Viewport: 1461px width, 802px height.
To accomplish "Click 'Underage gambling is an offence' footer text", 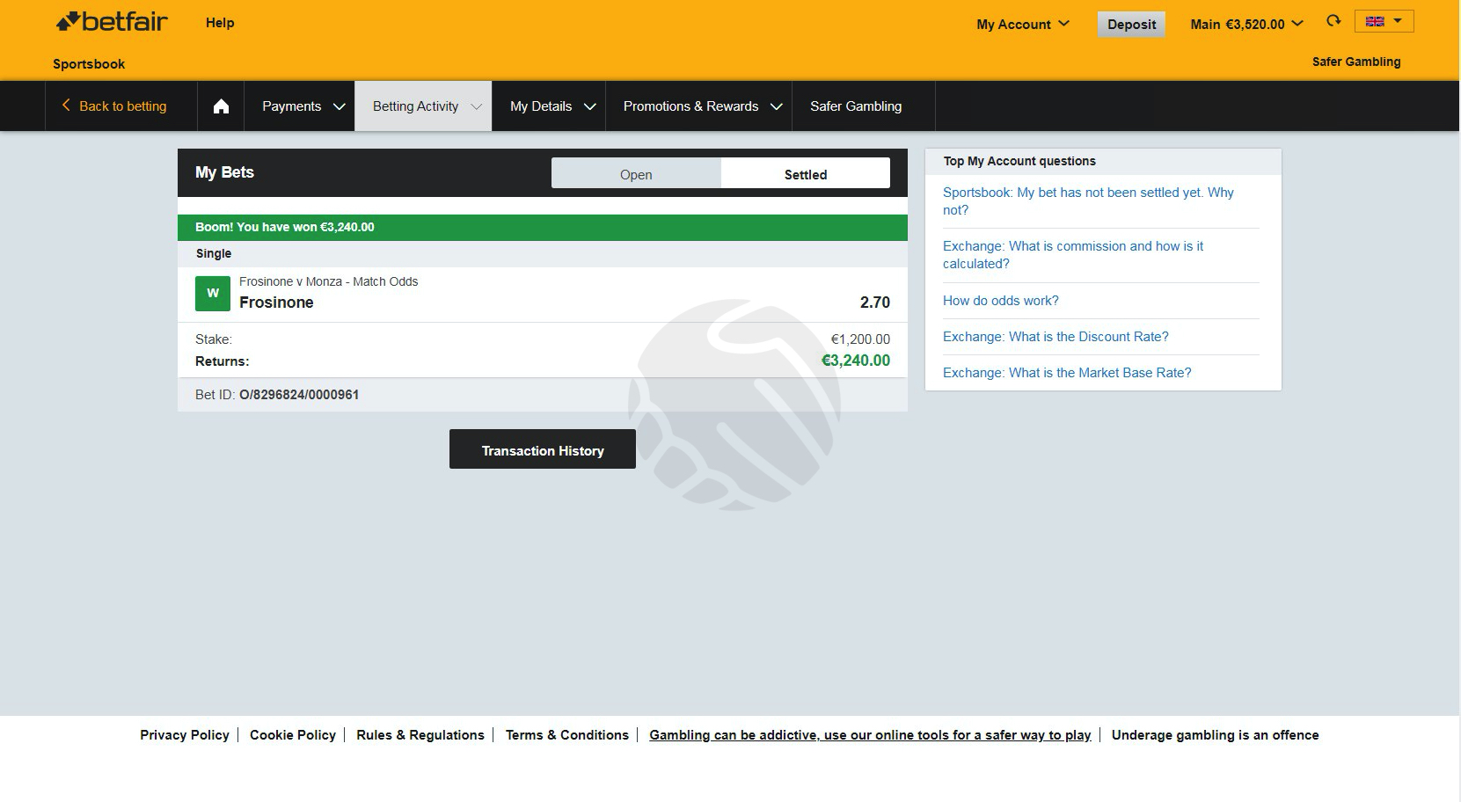I will (x=1215, y=735).
